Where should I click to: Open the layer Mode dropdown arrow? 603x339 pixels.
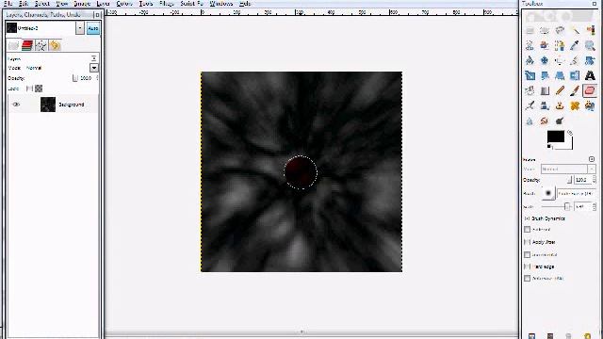coord(94,68)
